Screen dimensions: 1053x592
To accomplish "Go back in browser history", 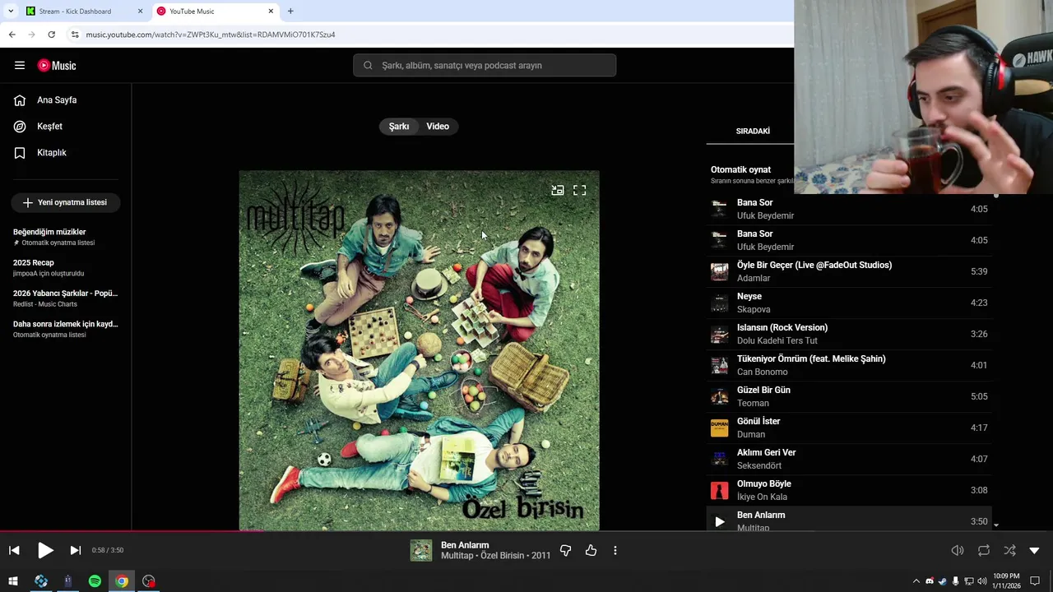I will (x=12, y=35).
